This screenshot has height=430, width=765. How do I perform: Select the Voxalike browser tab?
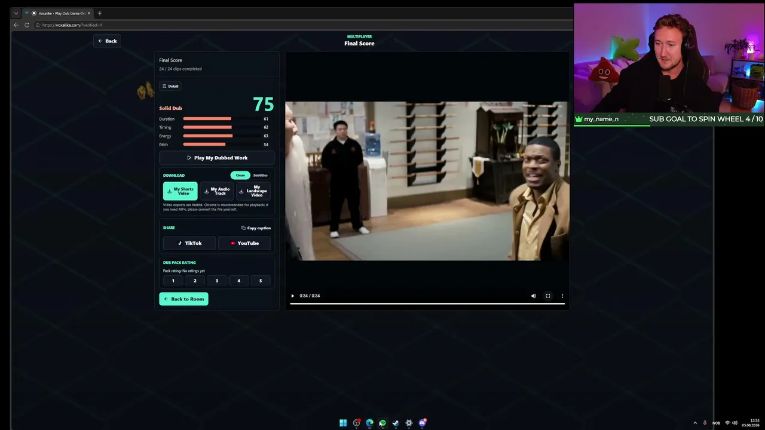click(57, 13)
